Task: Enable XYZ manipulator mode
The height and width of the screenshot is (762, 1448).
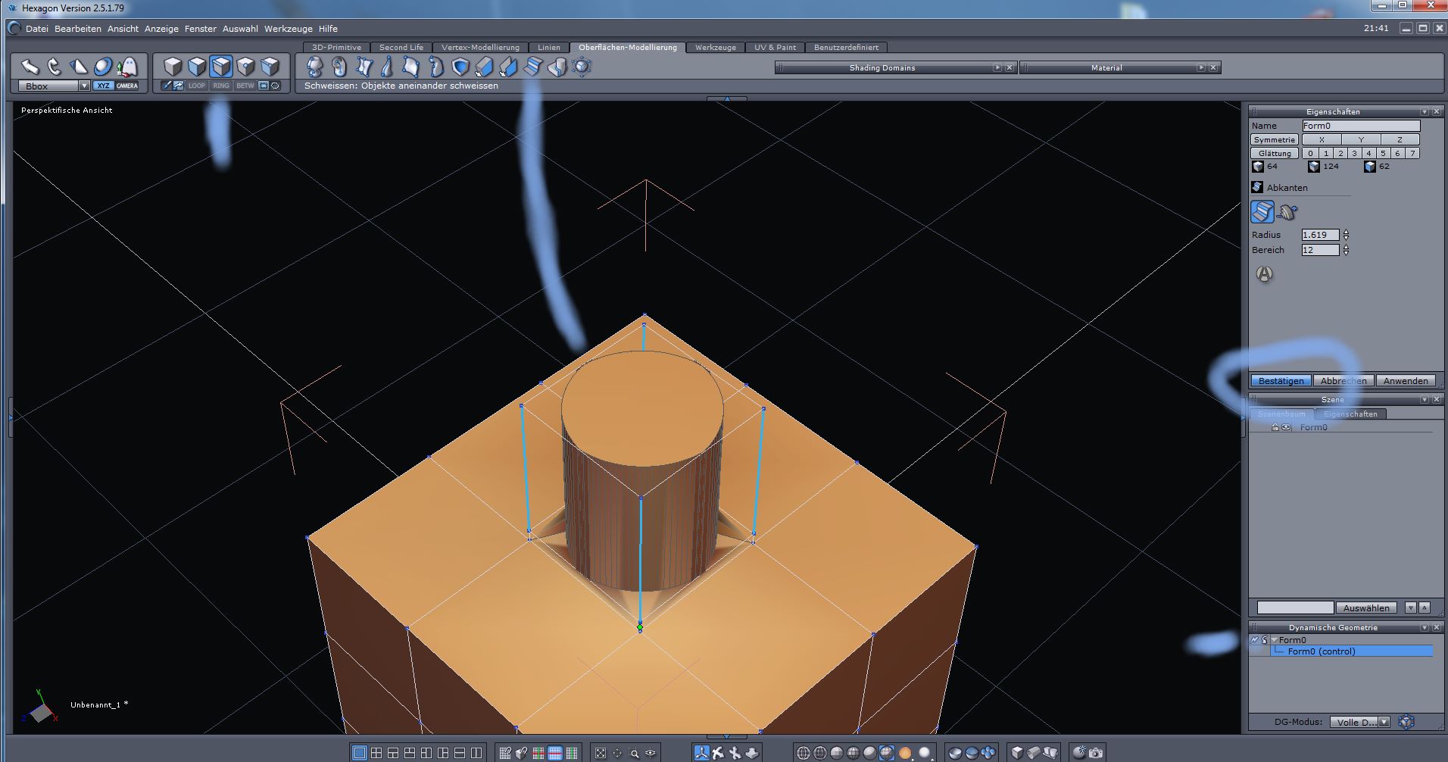Action: (x=103, y=86)
